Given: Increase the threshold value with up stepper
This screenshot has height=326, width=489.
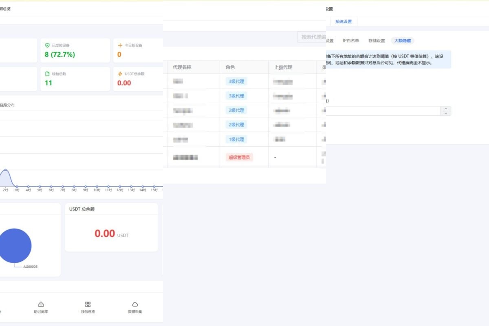Looking at the screenshot, I should 446,109.
